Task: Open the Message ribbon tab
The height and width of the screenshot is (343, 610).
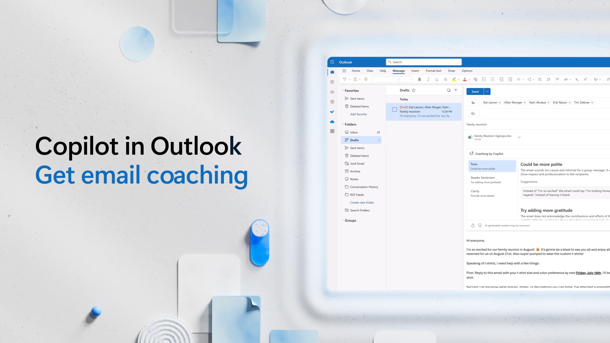Action: 398,71
